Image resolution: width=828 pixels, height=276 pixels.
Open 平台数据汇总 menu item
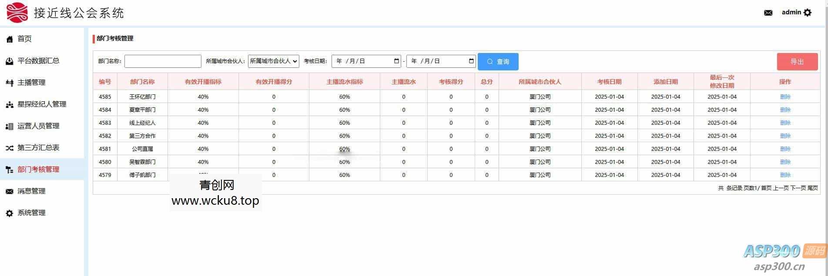point(38,60)
